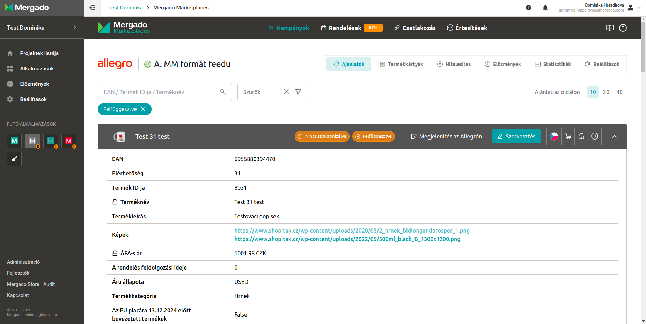
Task: Open the 500ml_black_B image link
Action: (347, 239)
